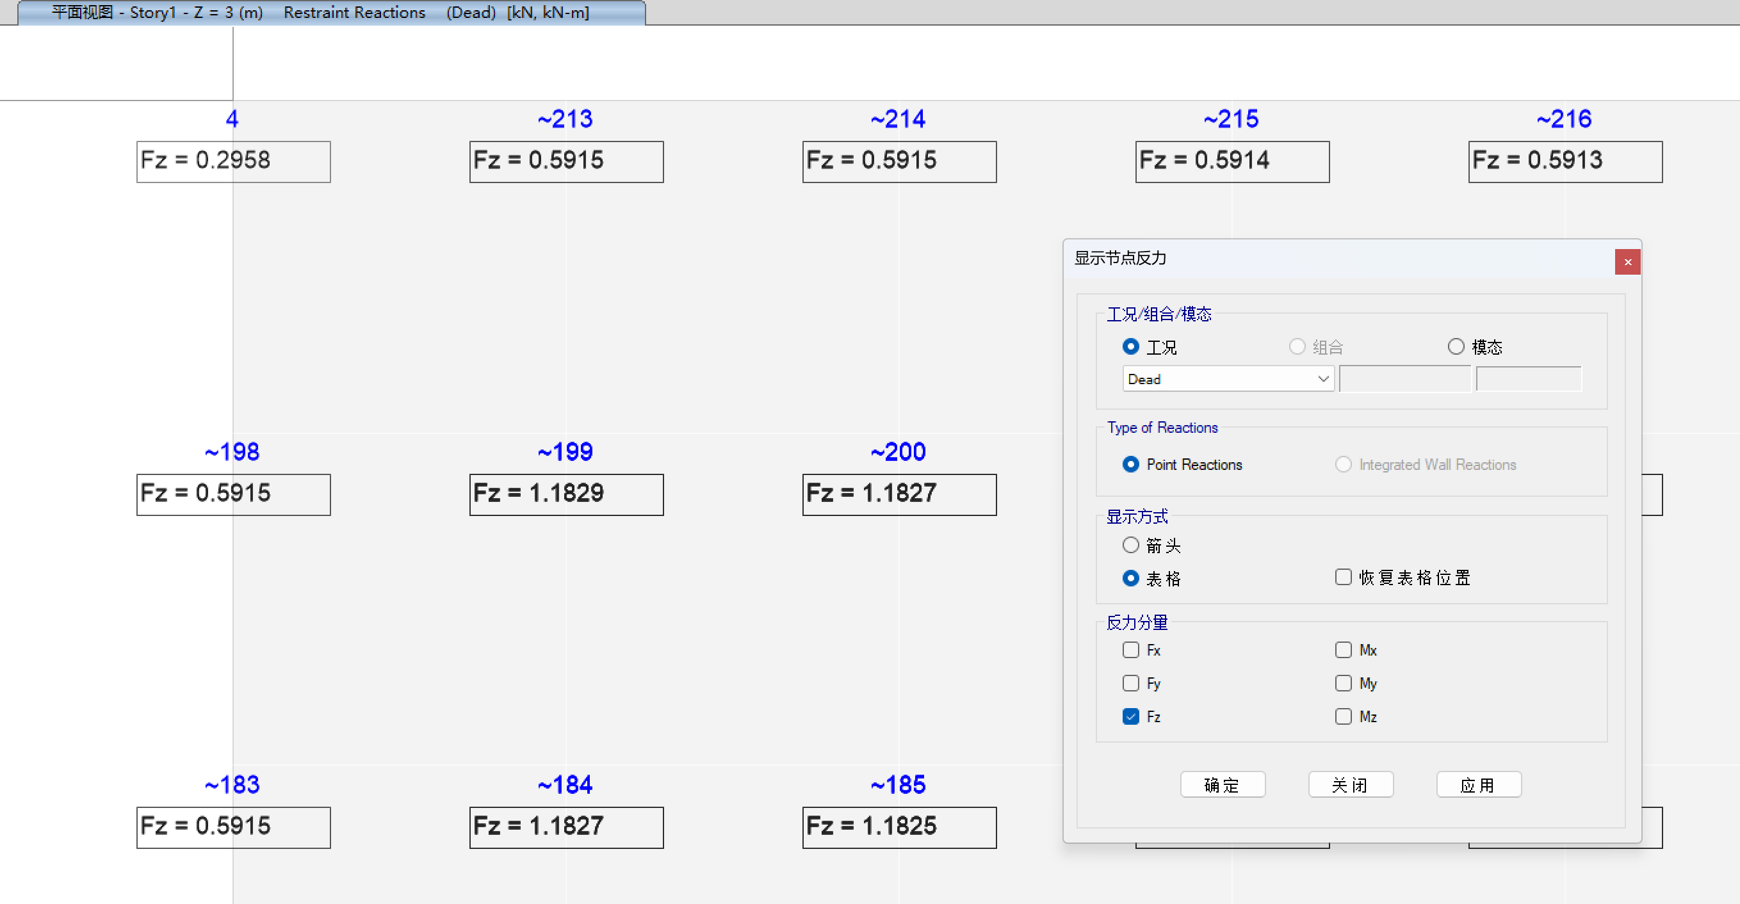Close the 显示节点反力 dialog with the red X
1740x904 pixels.
[1627, 262]
